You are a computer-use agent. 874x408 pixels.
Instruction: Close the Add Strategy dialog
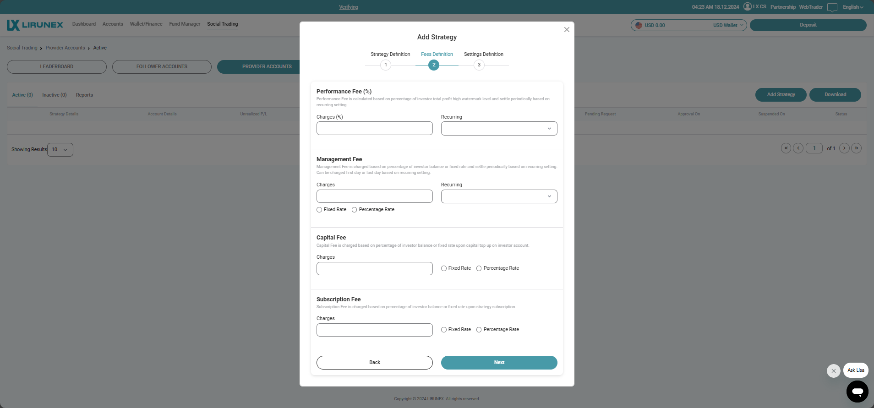[x=567, y=30]
